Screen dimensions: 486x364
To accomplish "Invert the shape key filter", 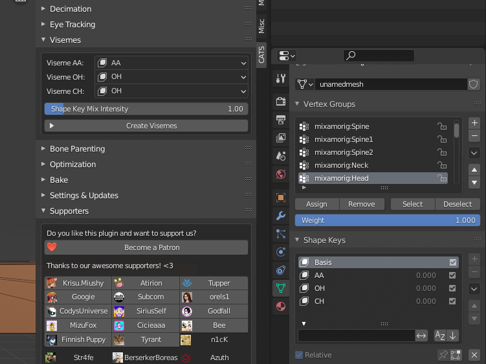I will point(421,336).
